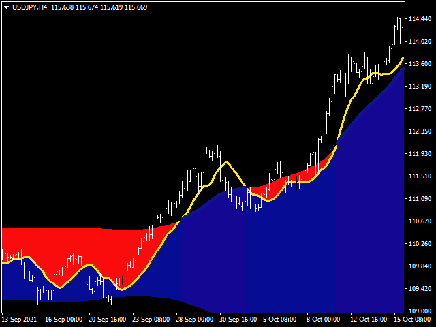Click the 114.440 price label

(420, 19)
